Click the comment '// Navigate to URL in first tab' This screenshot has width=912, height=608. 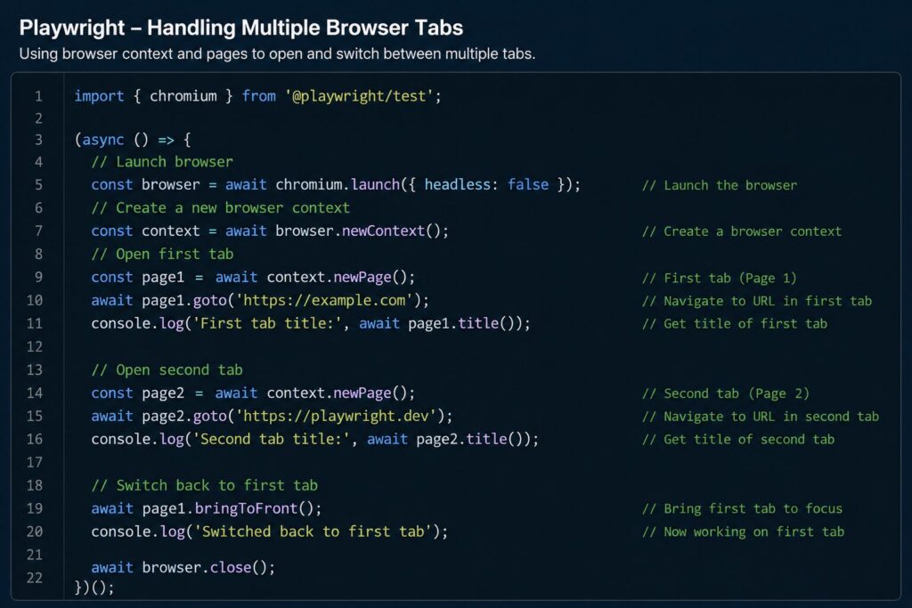757,301
